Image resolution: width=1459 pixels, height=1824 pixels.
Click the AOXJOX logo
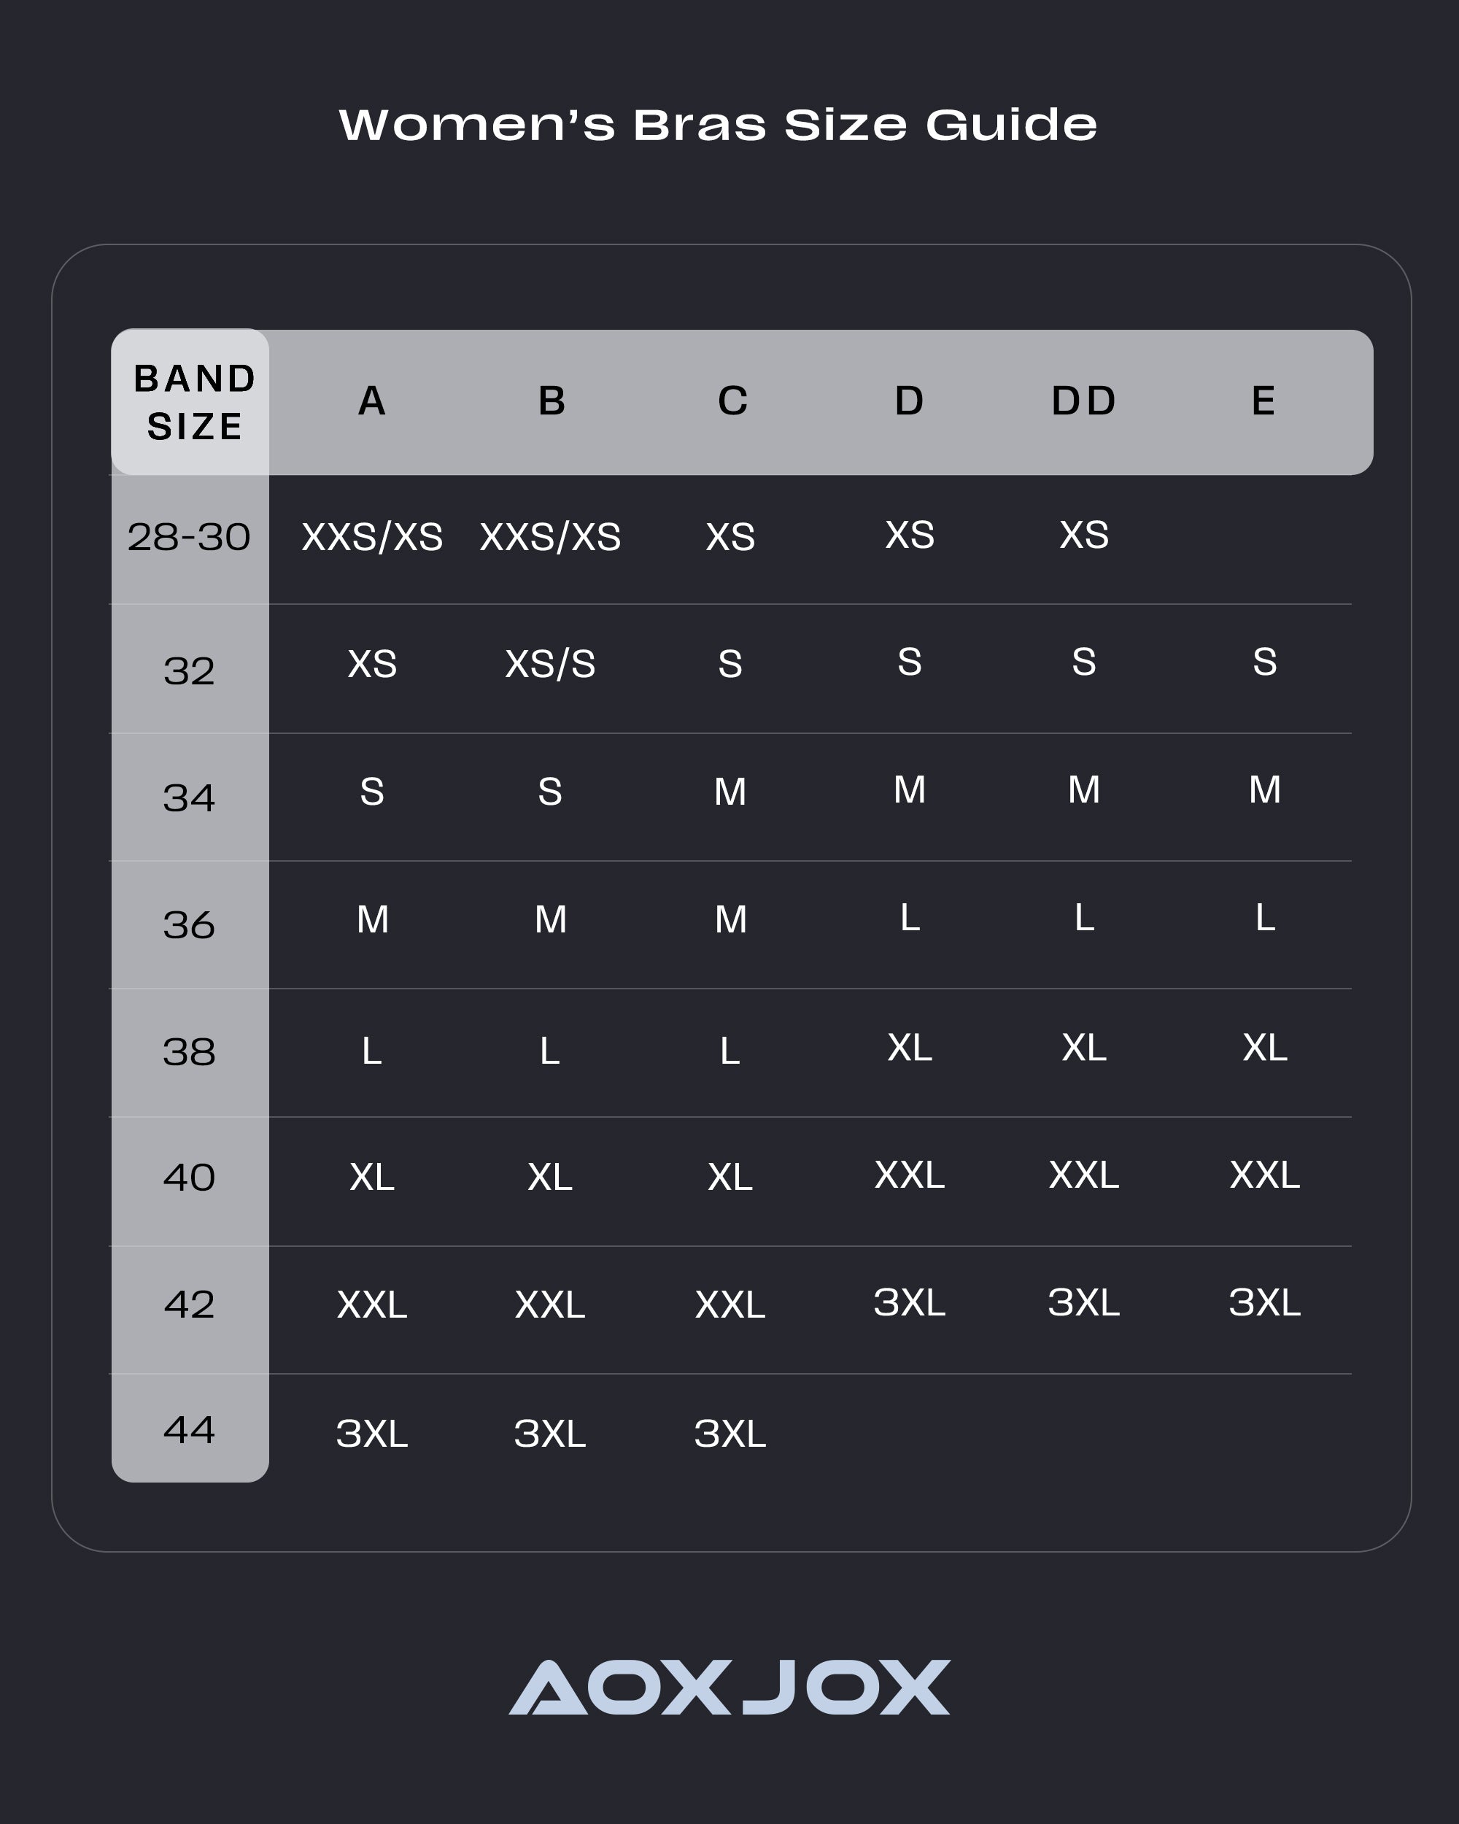point(729,1687)
